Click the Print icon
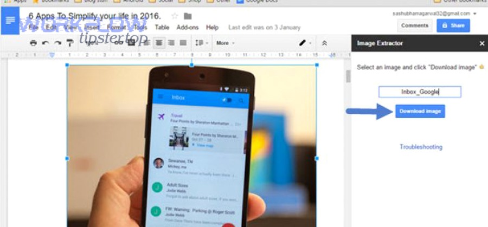 coord(33,43)
